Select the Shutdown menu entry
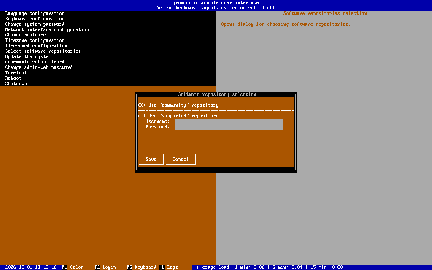The image size is (432, 270). (16, 84)
